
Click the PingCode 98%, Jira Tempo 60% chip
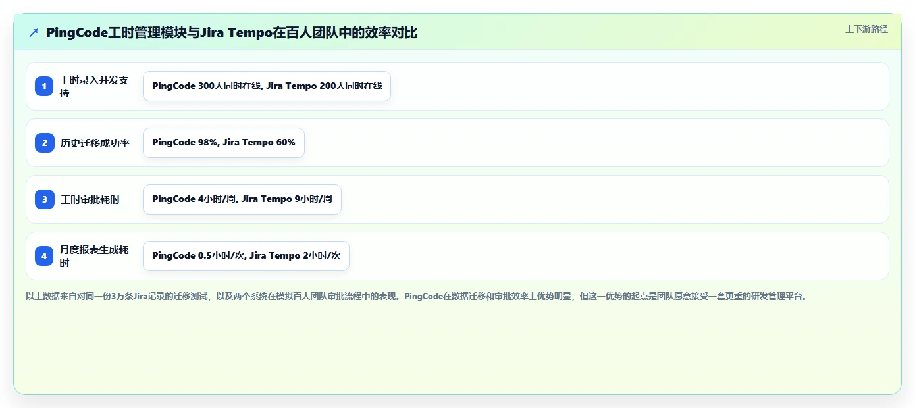pyautogui.click(x=224, y=143)
